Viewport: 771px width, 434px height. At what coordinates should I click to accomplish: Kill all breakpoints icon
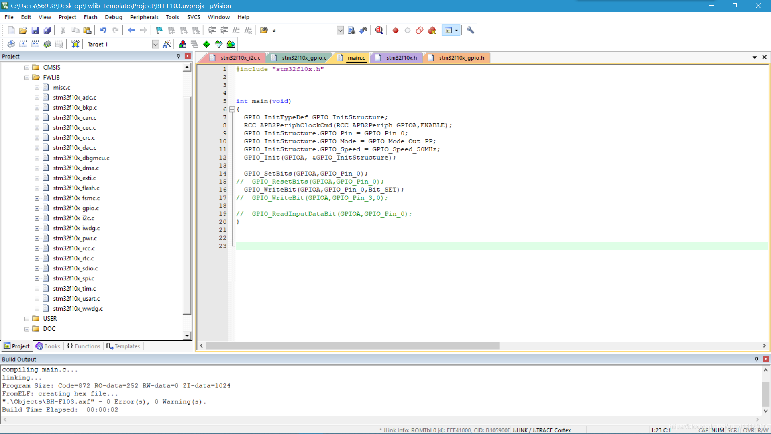432,30
